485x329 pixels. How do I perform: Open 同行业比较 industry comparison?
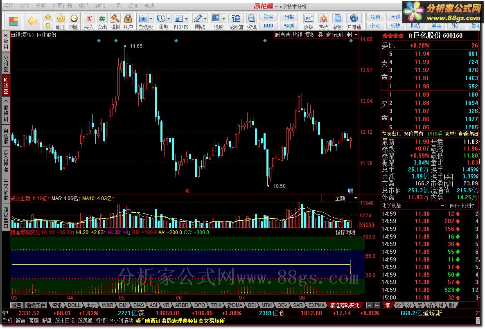(x=462, y=205)
